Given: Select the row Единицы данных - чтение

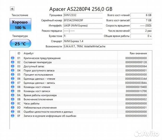Looking at the screenshot, I should point(79,79).
